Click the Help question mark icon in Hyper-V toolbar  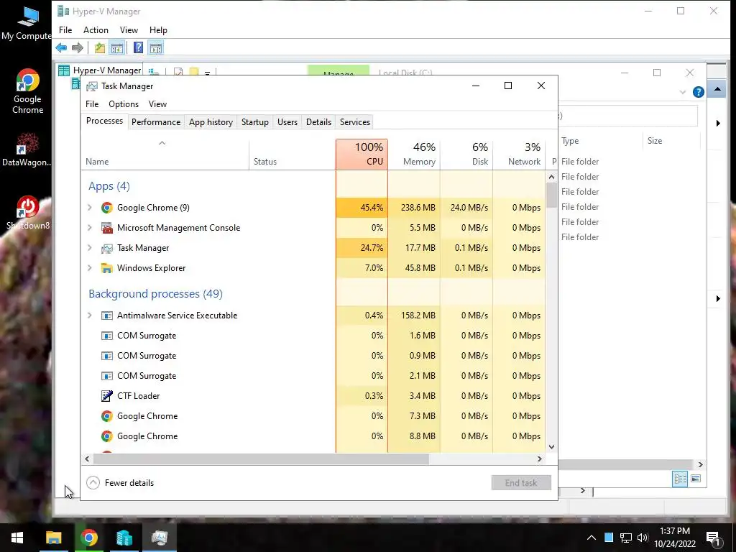click(x=138, y=47)
